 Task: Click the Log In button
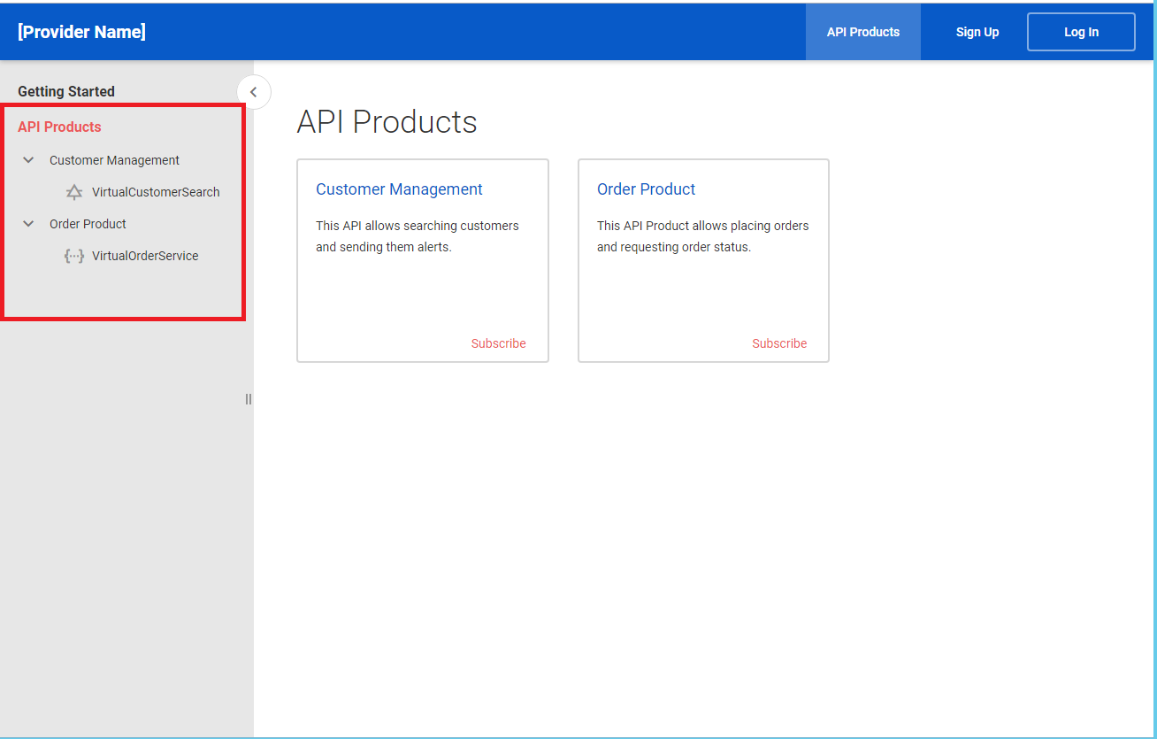[x=1081, y=32]
